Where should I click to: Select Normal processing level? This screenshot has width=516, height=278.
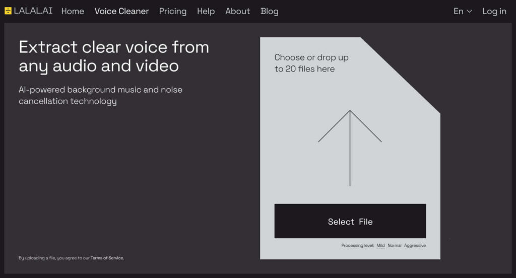[394, 245]
